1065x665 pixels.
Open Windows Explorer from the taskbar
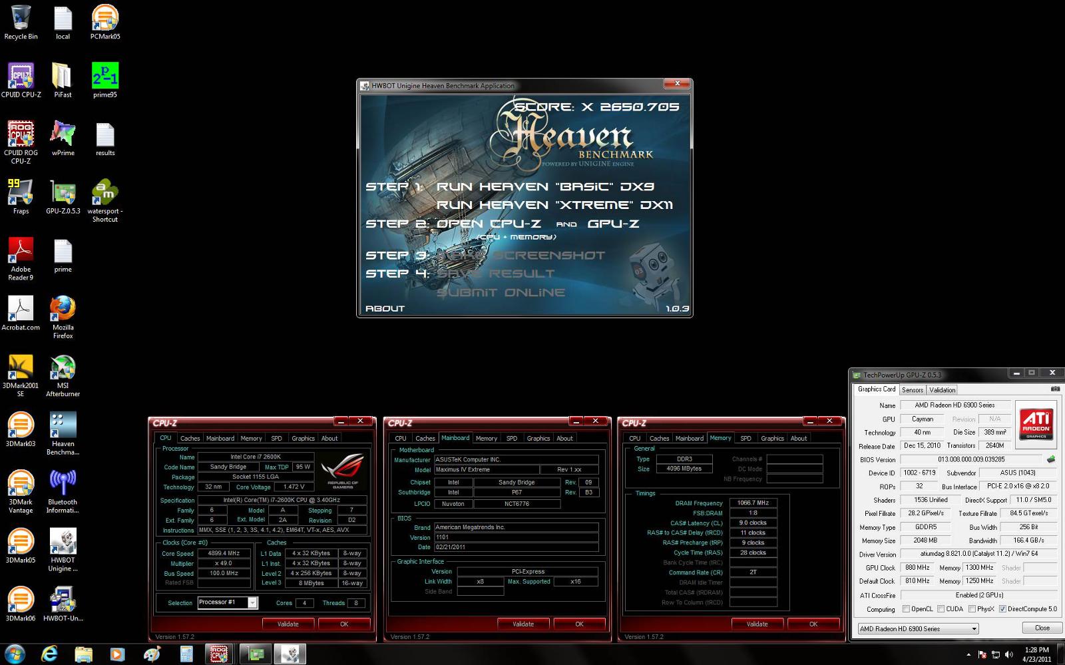pos(83,654)
